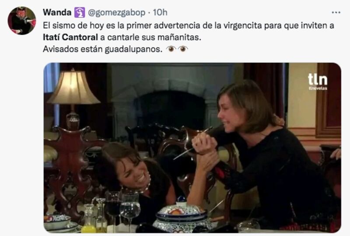Click the purple badge emoji beside Wanda
The image size is (350, 236).
80,12
